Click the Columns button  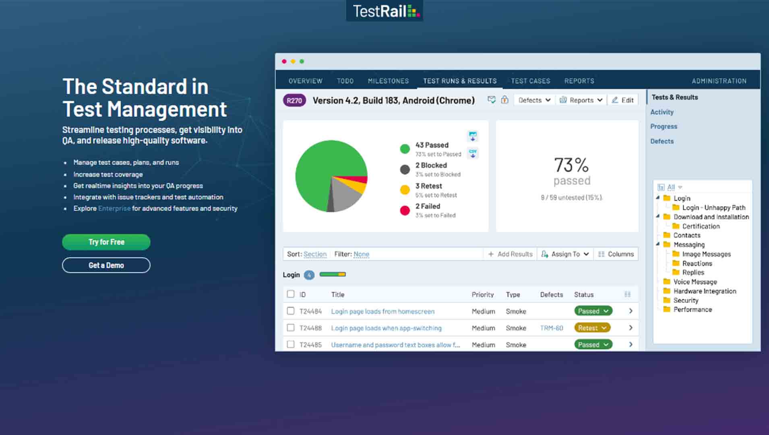point(616,254)
